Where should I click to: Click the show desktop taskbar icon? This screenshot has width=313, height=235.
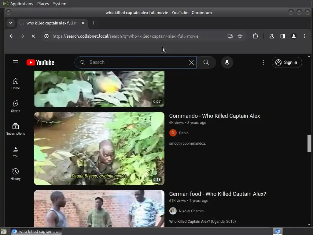[4, 231]
